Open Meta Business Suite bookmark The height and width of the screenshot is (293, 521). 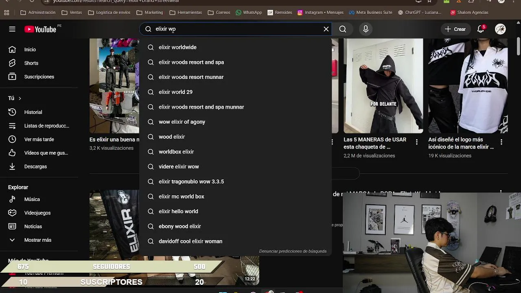[x=370, y=13]
